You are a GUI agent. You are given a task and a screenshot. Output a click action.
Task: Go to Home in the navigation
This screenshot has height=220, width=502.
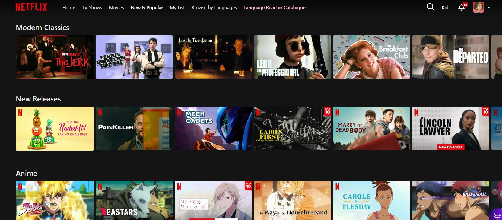point(69,8)
